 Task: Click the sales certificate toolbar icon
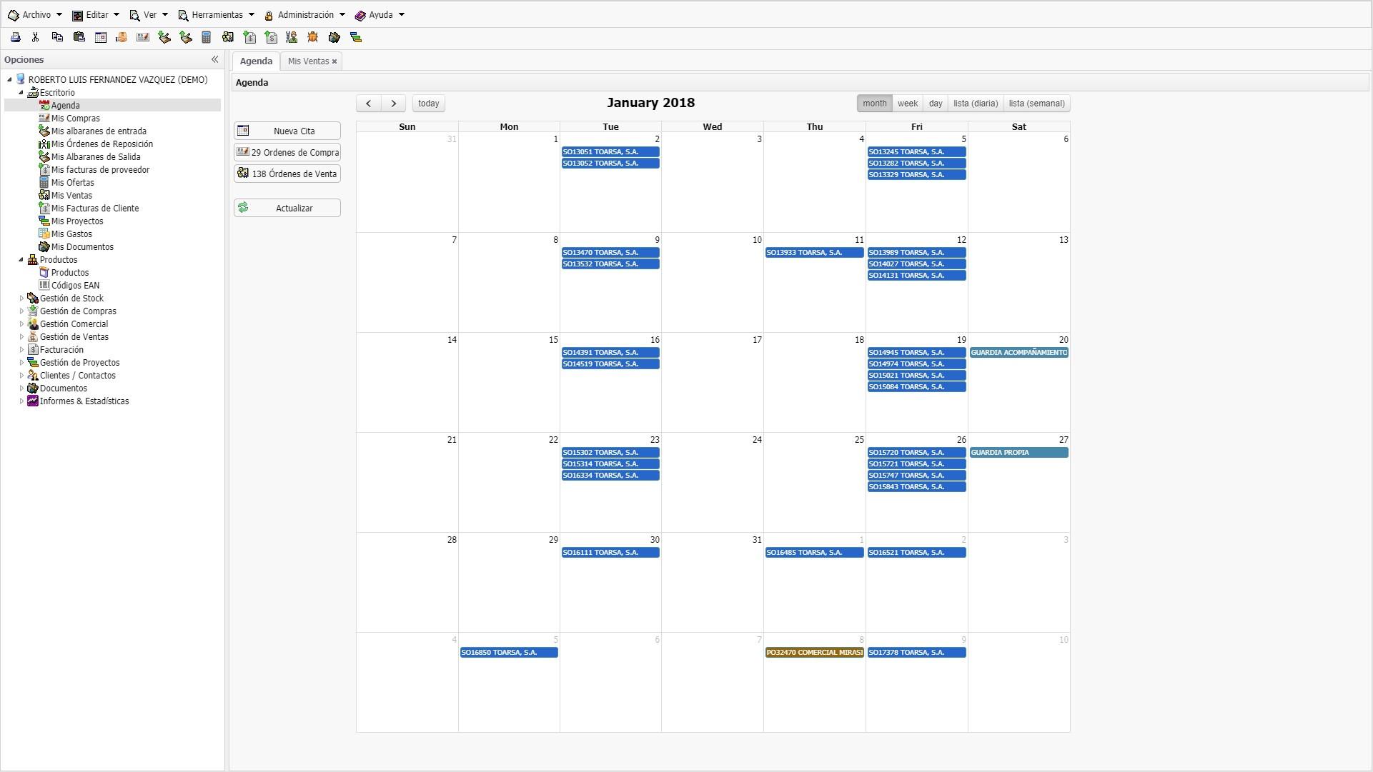click(x=227, y=38)
